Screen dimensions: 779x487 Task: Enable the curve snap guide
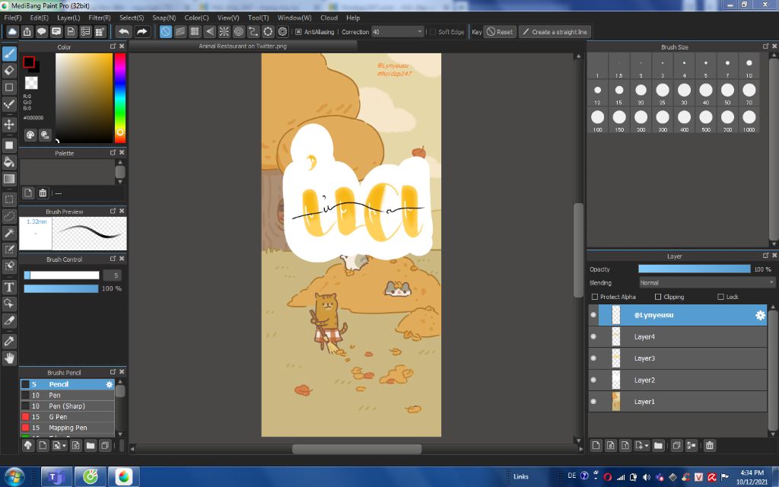(253, 32)
